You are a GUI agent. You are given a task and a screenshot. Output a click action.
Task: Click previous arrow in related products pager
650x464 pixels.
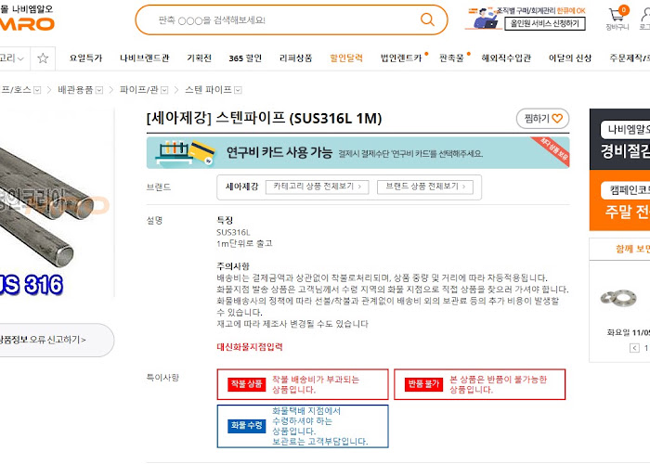(x=634, y=348)
